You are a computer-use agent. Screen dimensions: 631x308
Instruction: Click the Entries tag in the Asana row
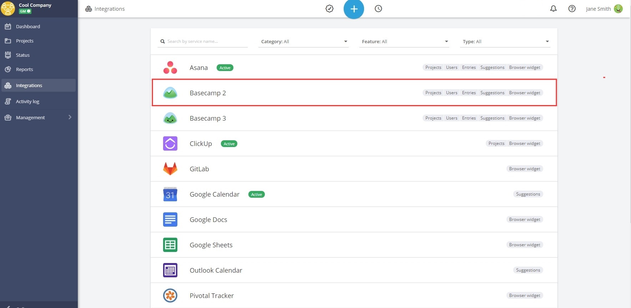tap(469, 67)
